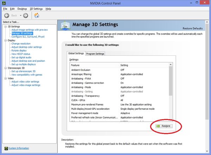The image size is (211, 155).
Task: Open the File menu
Action: [5, 9]
